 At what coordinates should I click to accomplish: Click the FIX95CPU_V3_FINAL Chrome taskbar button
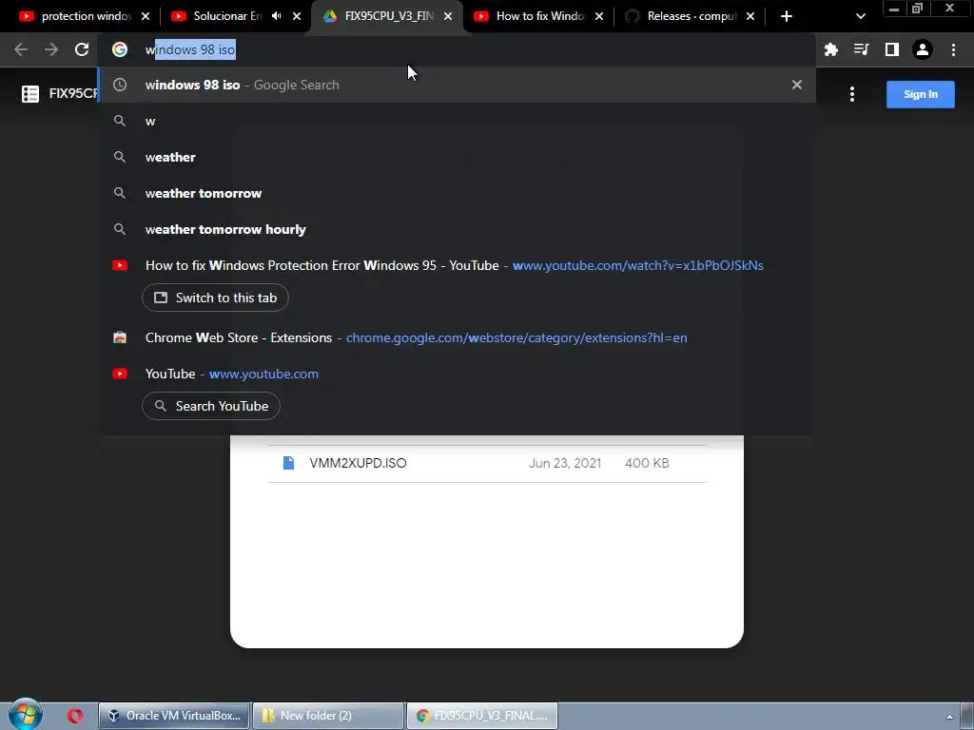pos(482,716)
